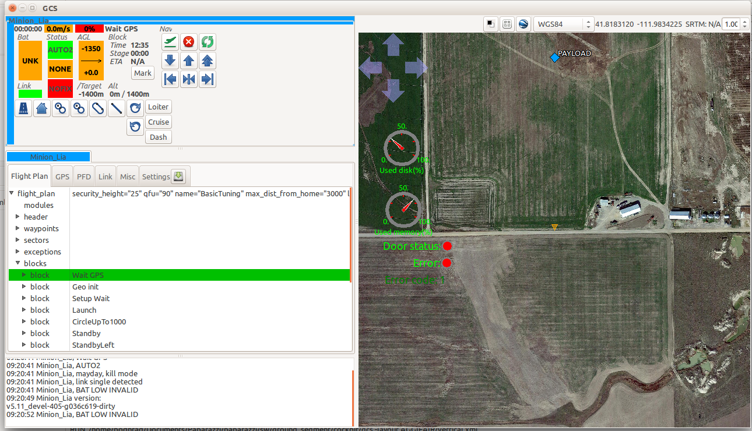Expand the header tree node
752x431 pixels.
click(x=17, y=217)
